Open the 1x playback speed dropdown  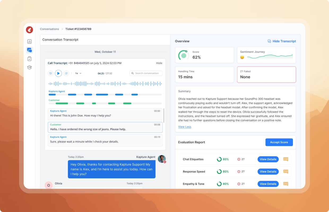tap(78, 73)
